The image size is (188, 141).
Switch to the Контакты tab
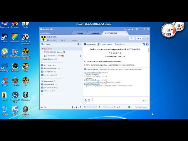coord(95,33)
